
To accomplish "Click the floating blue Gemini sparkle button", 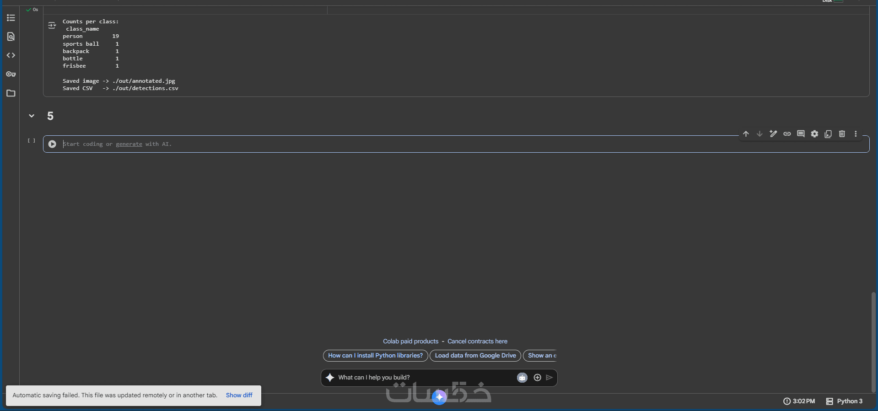I will [439, 397].
